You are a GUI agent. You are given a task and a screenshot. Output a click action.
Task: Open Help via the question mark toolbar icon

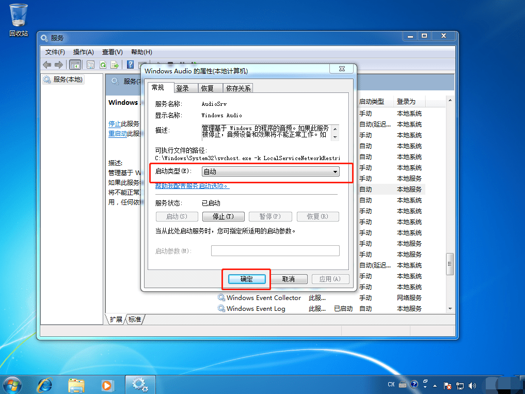(x=130, y=65)
